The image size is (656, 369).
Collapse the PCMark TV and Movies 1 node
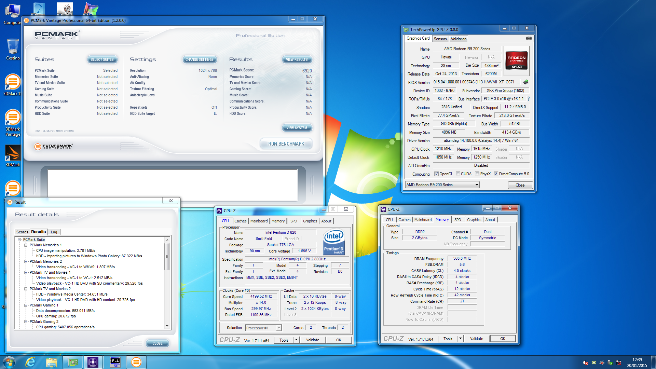(x=26, y=272)
